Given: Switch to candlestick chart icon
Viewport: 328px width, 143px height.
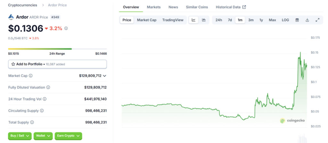Looking at the screenshot, I should [x=203, y=20].
